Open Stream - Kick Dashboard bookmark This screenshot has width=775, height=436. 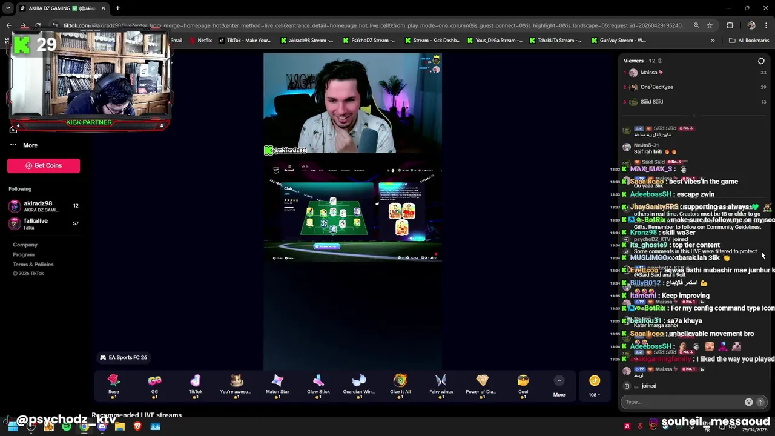coord(432,41)
